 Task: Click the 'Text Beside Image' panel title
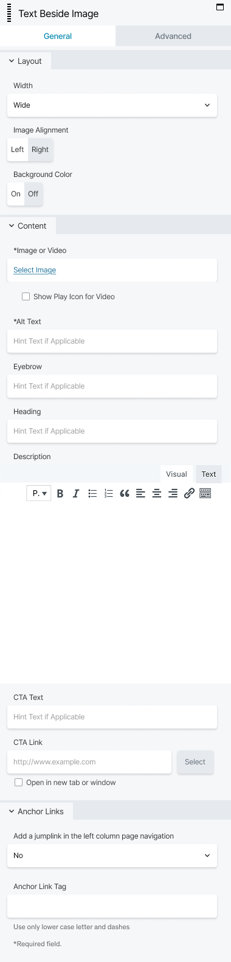58,13
